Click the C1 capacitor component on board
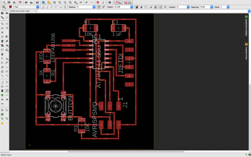 click(118, 28)
